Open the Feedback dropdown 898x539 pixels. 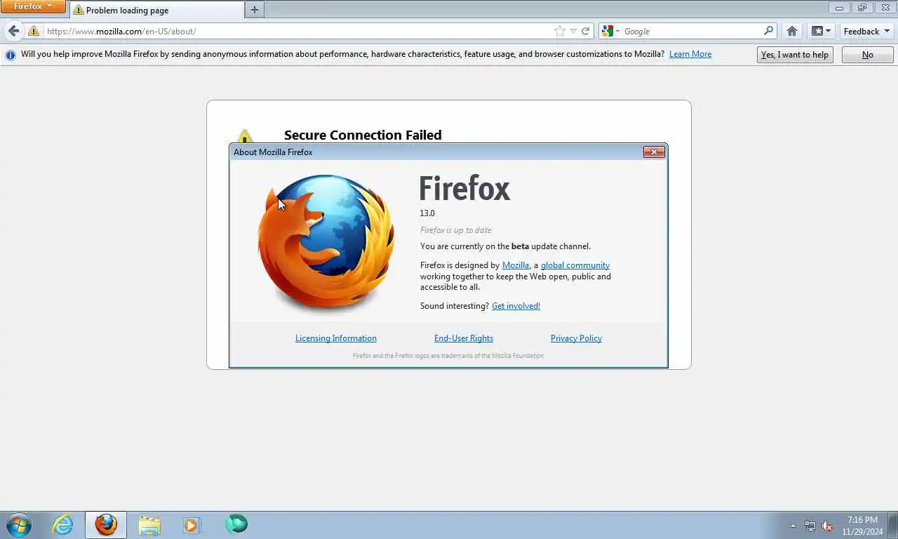867,31
